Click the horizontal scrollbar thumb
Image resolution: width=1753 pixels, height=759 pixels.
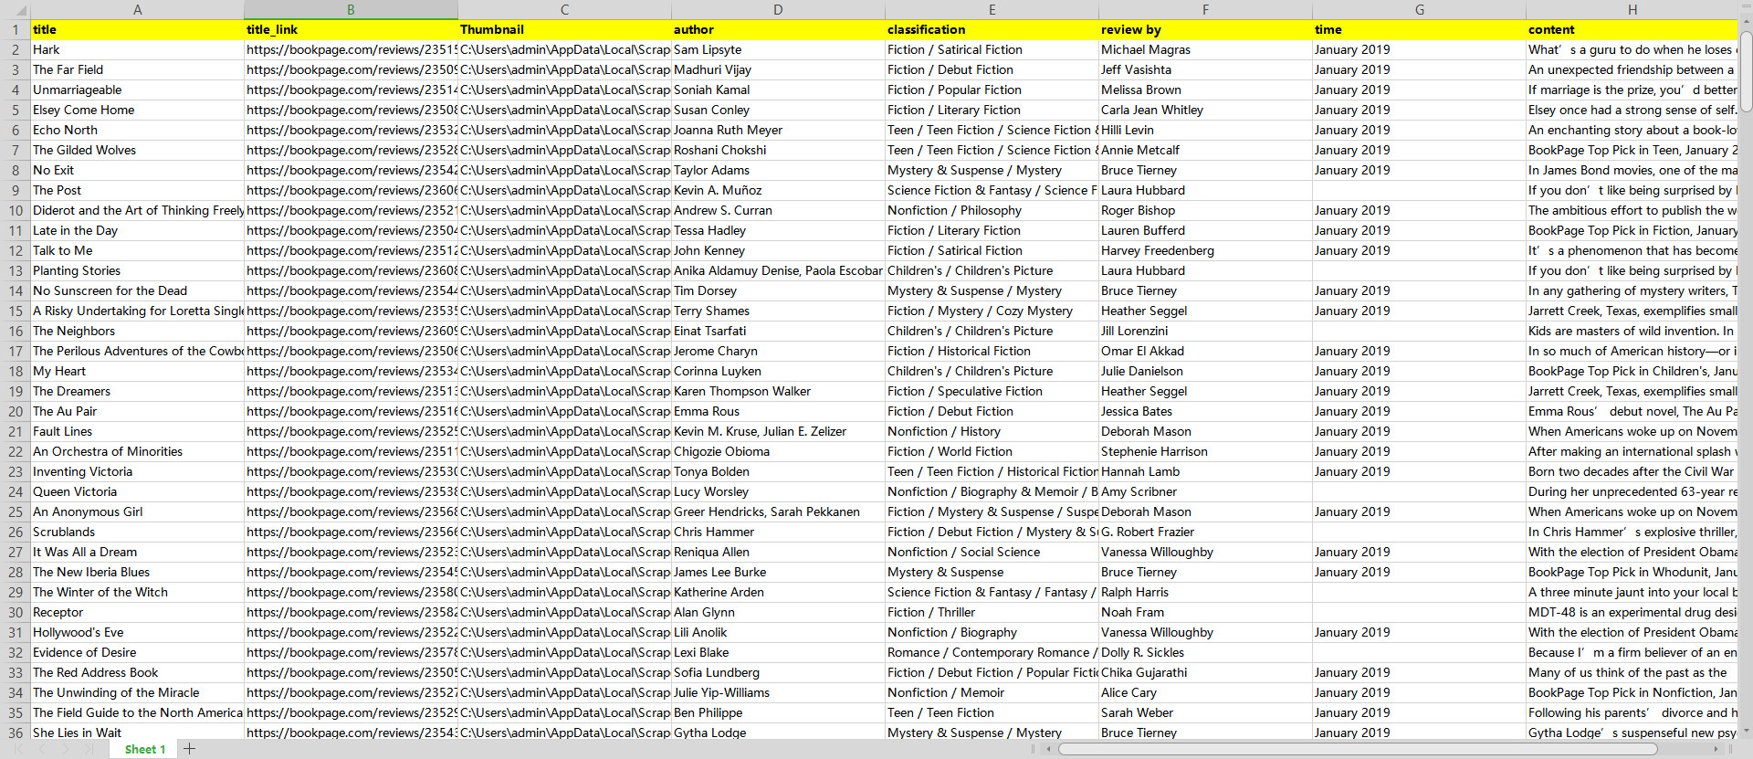tap(1358, 749)
